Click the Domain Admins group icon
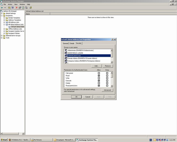Viewport: 177px width, 142px height. coord(66,58)
